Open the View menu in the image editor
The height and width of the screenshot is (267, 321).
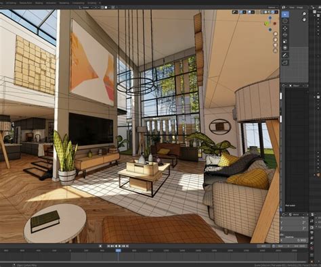click(x=292, y=7)
